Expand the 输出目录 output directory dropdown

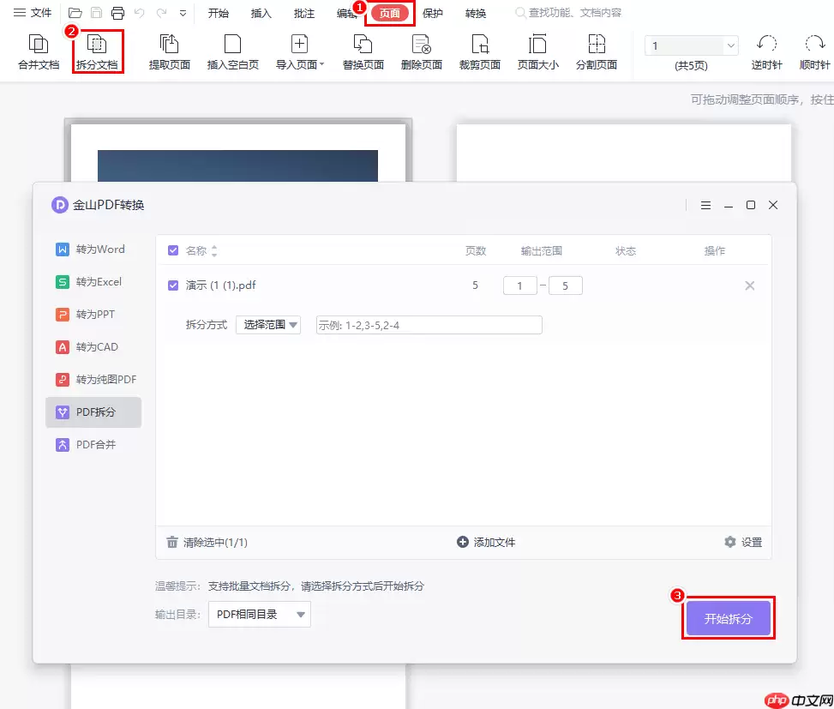[259, 614]
